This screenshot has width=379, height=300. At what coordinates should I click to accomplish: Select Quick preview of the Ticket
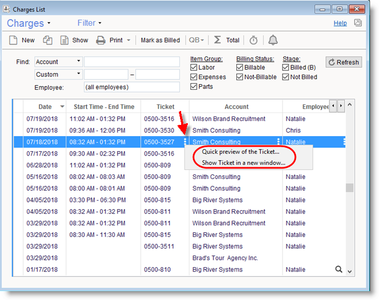click(x=240, y=152)
